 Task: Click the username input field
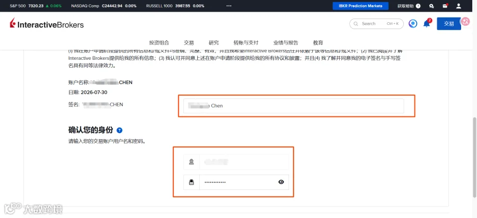point(244,162)
